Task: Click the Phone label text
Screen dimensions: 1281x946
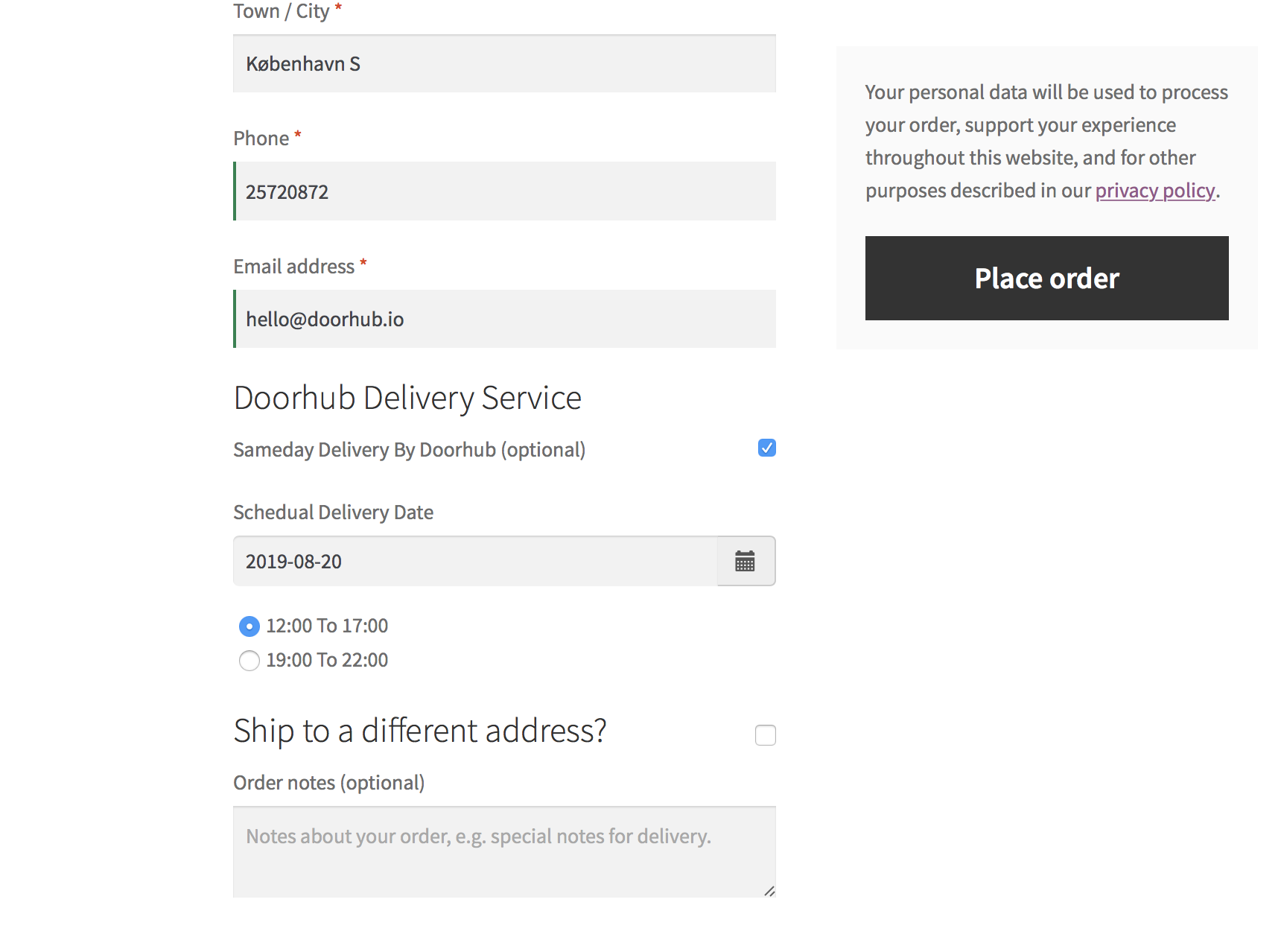Action: click(261, 139)
